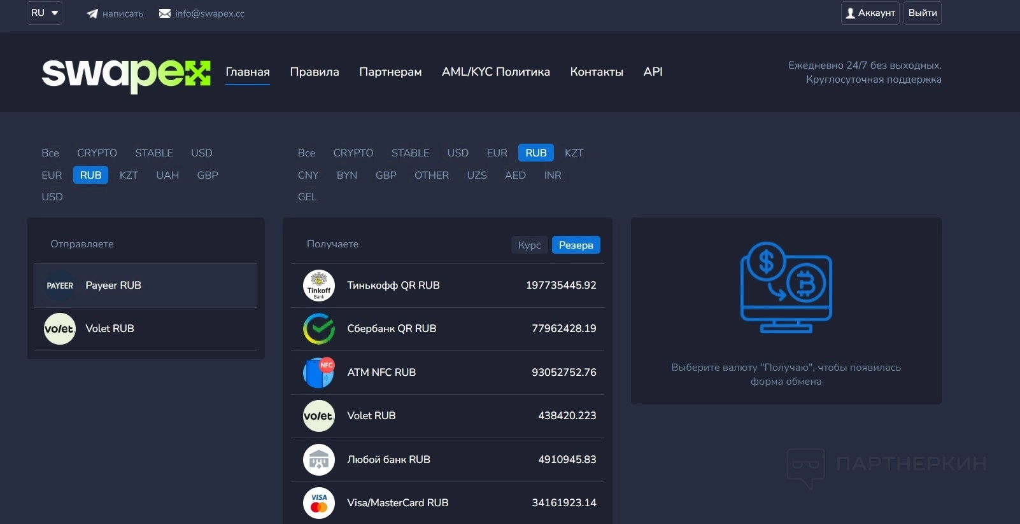Viewport: 1020px width, 524px height.
Task: Click reserve value 197735445.92
Action: [561, 286]
